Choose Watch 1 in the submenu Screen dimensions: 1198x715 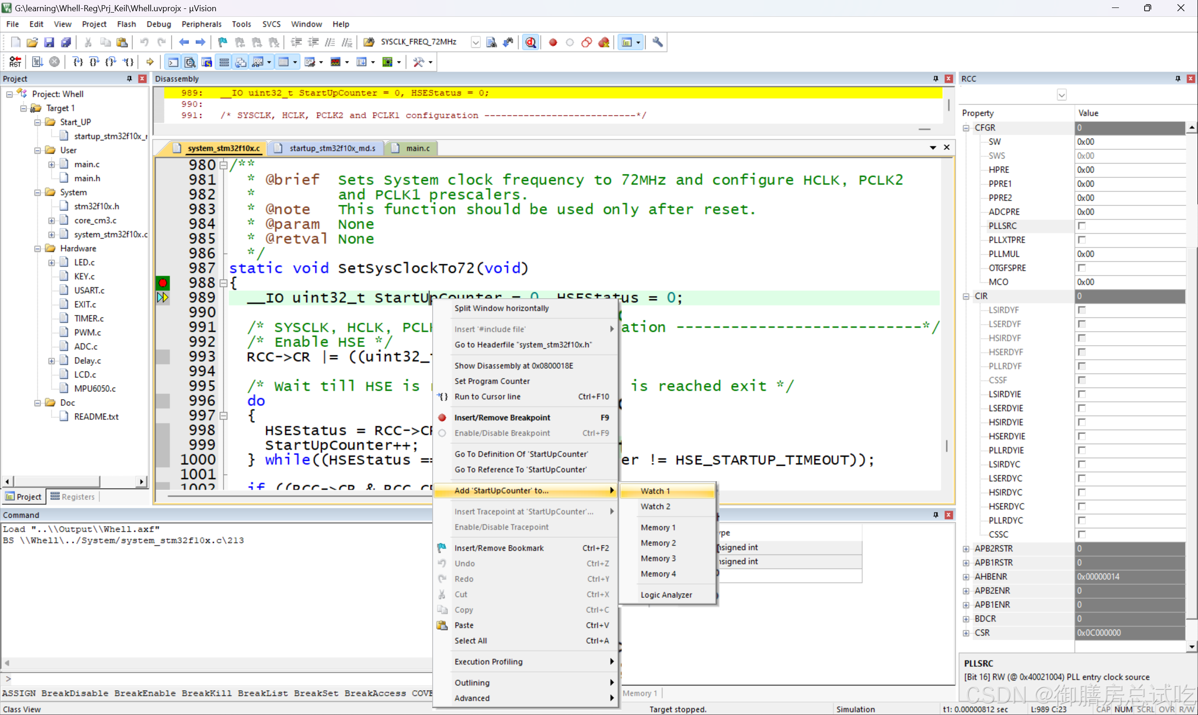(x=668, y=491)
